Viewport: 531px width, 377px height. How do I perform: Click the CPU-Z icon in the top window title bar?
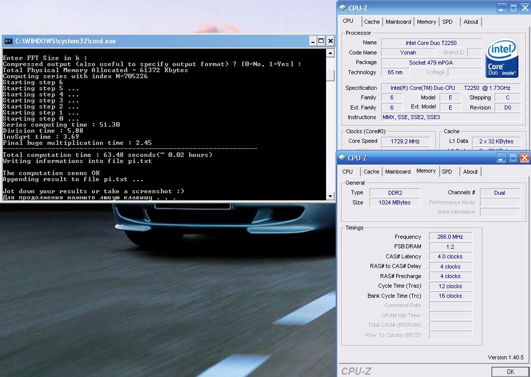(343, 8)
